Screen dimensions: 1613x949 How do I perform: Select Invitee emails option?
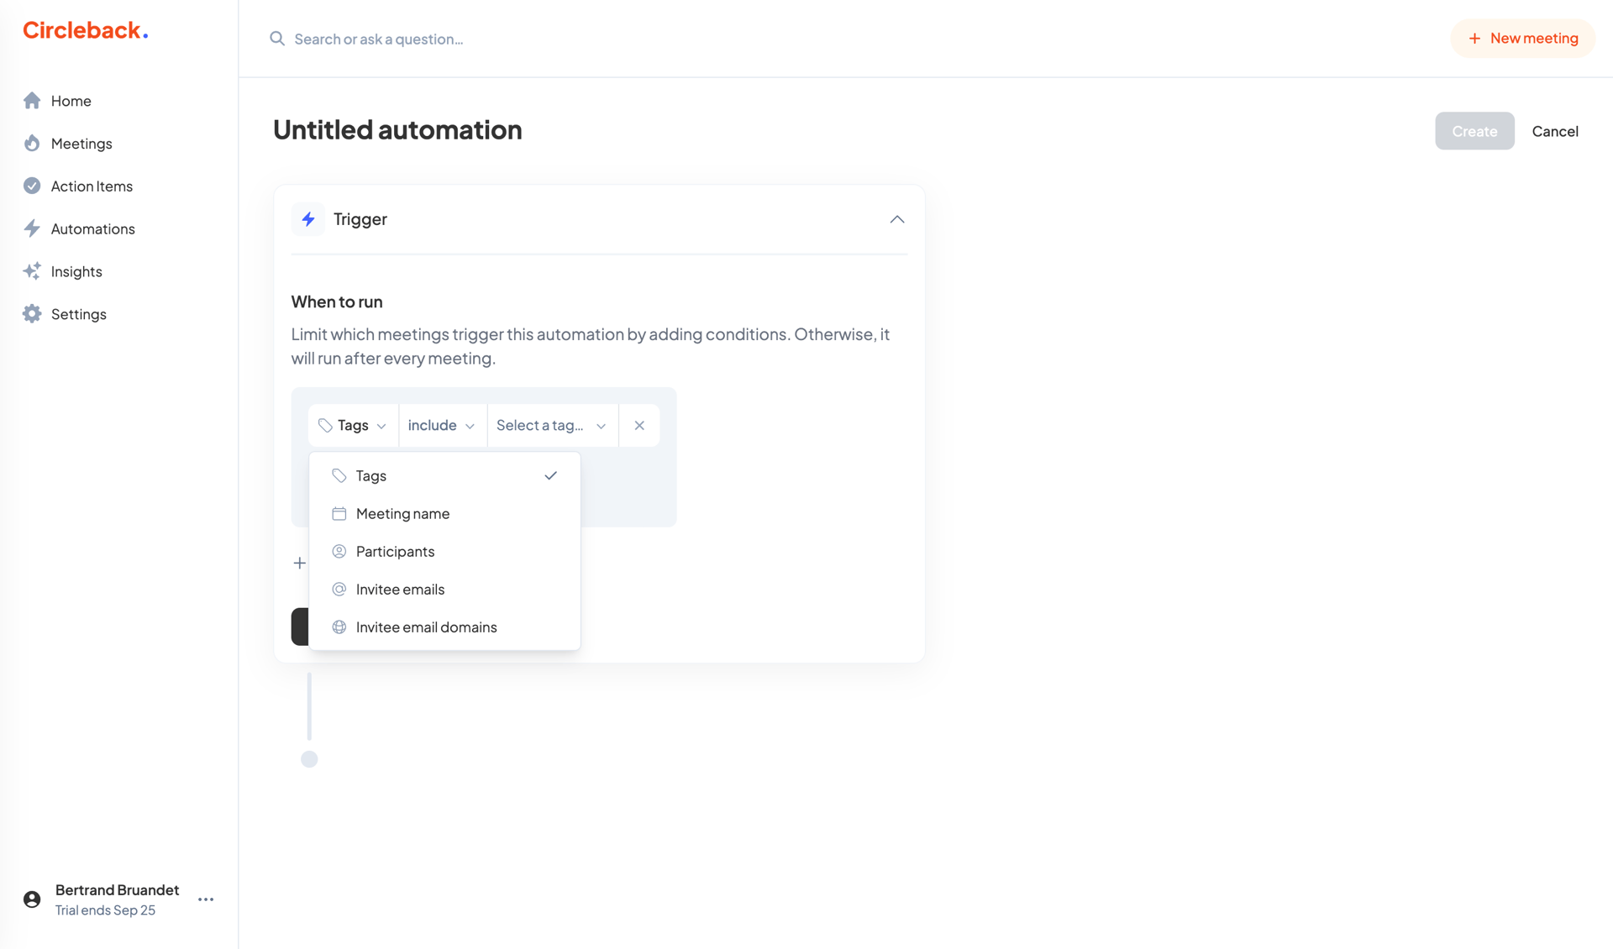point(400,589)
